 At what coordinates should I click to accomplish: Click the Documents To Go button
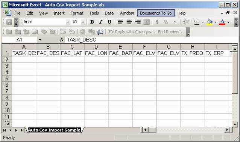point(156,13)
